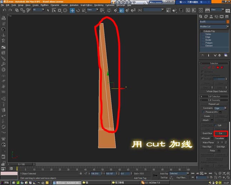Toggle the Split checkbox
Screen dimensions: 231x185
click(216, 125)
